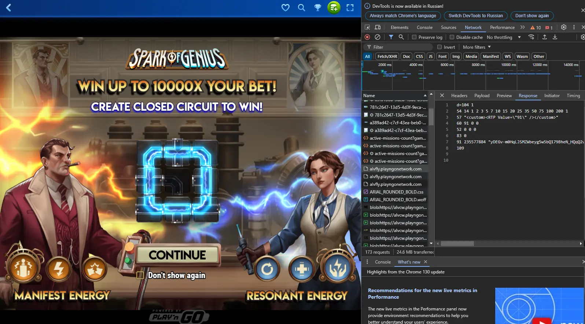The image size is (585, 324).
Task: Click Don't show again in DevTools banner
Action: [x=532, y=16]
